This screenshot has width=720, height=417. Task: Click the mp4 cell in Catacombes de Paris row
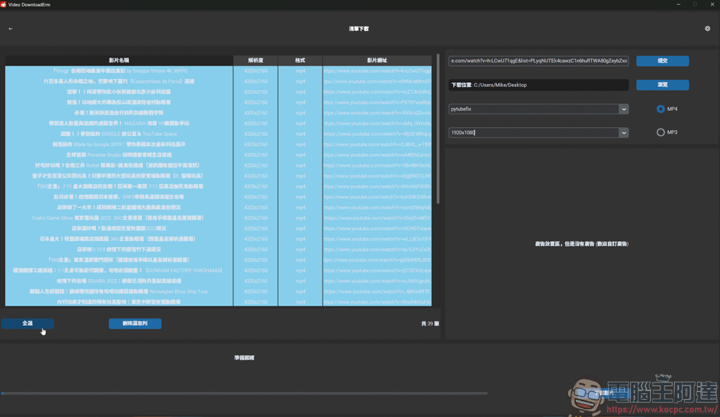click(x=300, y=82)
